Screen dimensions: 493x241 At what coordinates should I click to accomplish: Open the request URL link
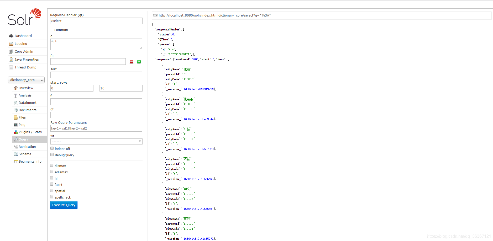point(215,15)
